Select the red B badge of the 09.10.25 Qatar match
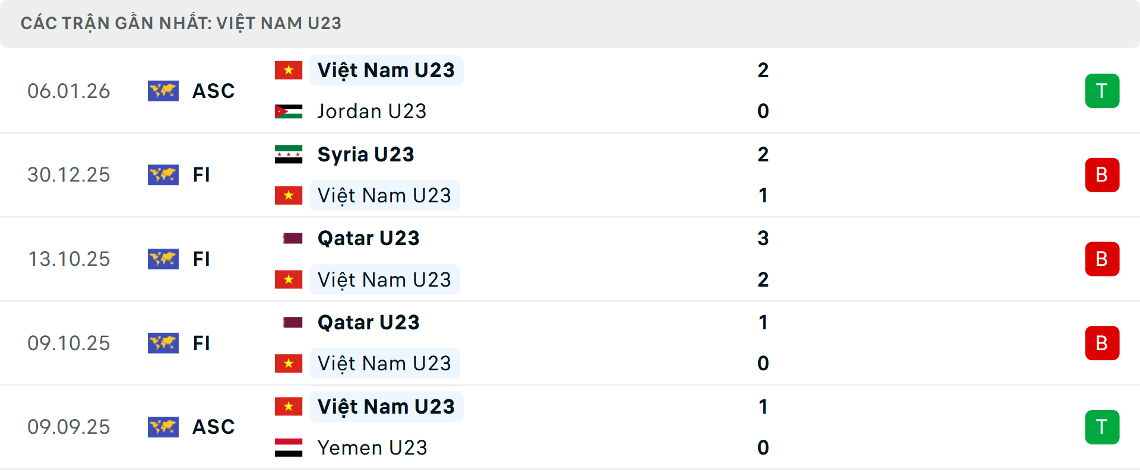The width and height of the screenshot is (1140, 470). [x=1103, y=343]
